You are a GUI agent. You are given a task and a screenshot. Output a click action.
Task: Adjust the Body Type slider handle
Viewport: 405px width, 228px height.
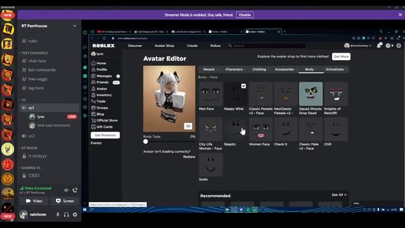[146, 141]
